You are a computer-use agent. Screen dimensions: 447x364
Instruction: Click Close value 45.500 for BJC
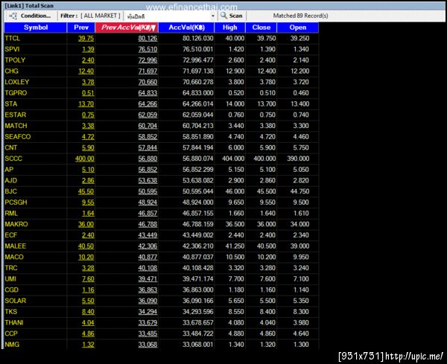coord(266,191)
